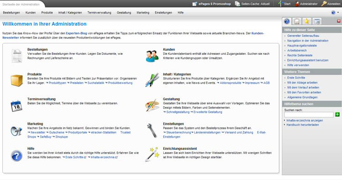
Task: Click the Administrator user icon
Action: tap(297, 4)
